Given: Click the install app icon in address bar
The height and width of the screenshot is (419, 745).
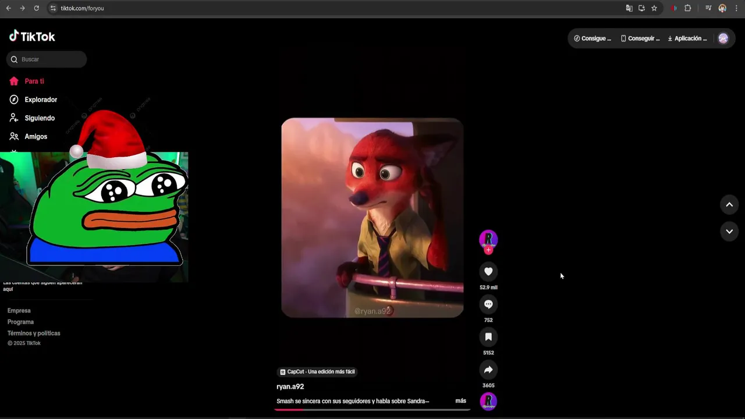Looking at the screenshot, I should [641, 8].
